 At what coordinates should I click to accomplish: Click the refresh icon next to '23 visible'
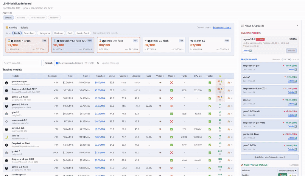click(98, 63)
